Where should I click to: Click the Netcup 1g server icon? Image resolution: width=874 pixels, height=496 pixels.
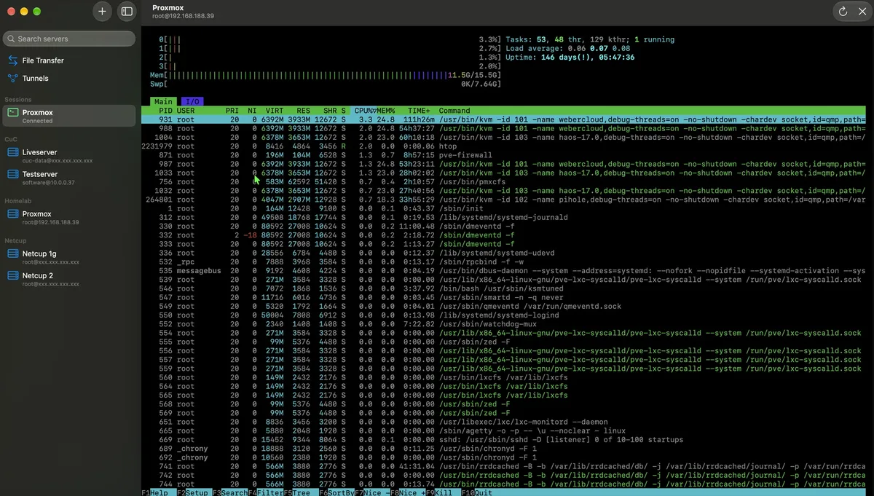(x=12, y=253)
